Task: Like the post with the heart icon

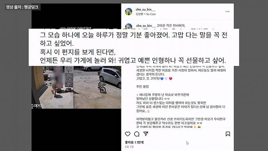Action: point(127,134)
